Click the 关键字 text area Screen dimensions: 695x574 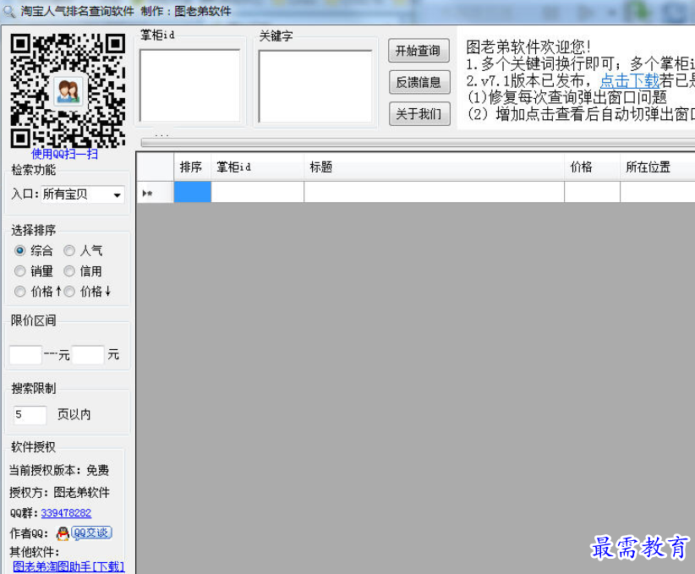tap(315, 86)
